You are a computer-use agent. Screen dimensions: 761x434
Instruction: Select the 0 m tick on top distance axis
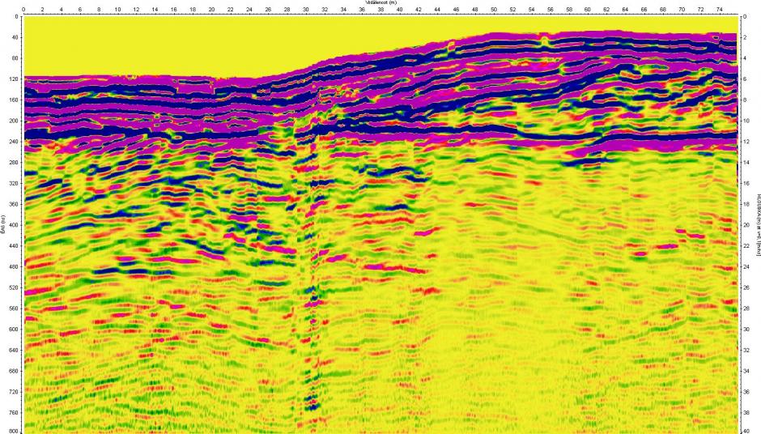point(23,10)
